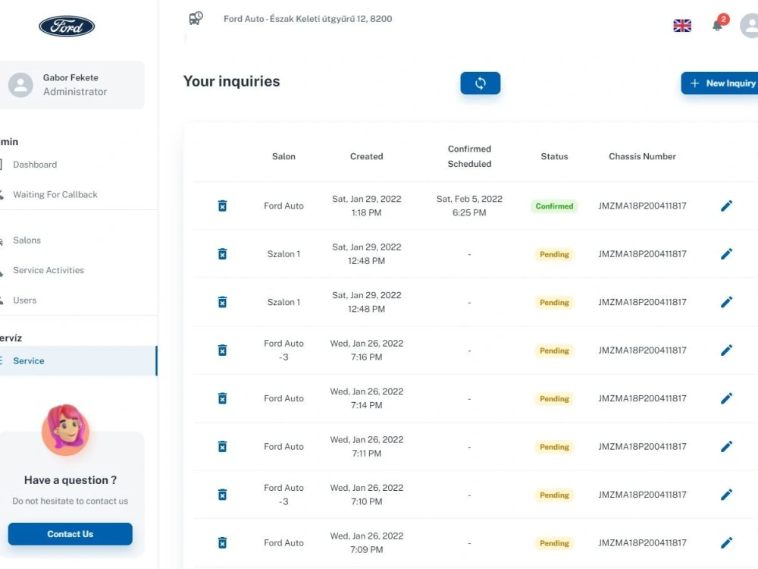Click the Your inquiries heading

coord(231,81)
